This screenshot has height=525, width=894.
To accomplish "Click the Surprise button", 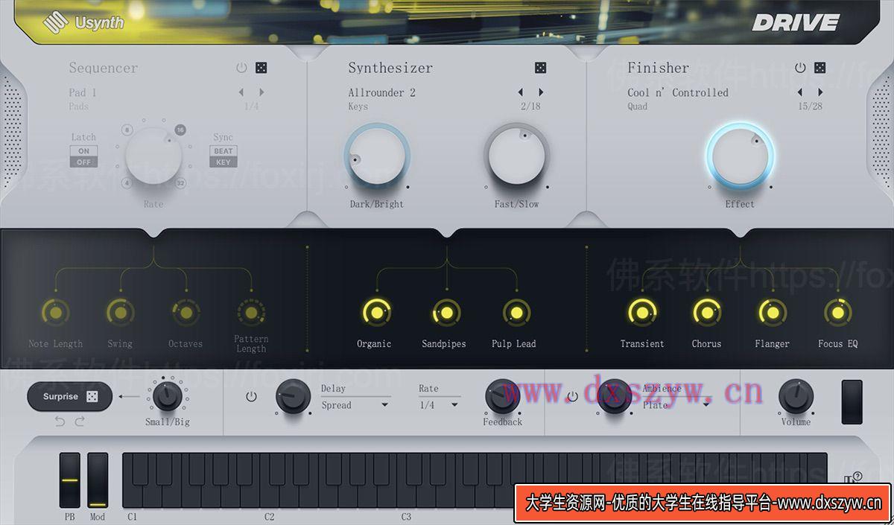I will click(x=70, y=397).
